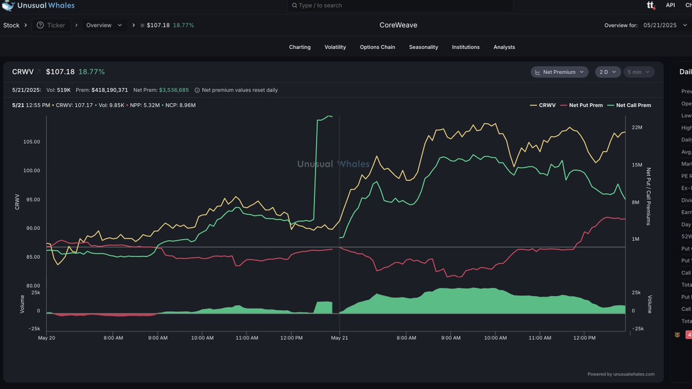
Task: Click the Net Prem $3,536,685 value
Action: 160,90
